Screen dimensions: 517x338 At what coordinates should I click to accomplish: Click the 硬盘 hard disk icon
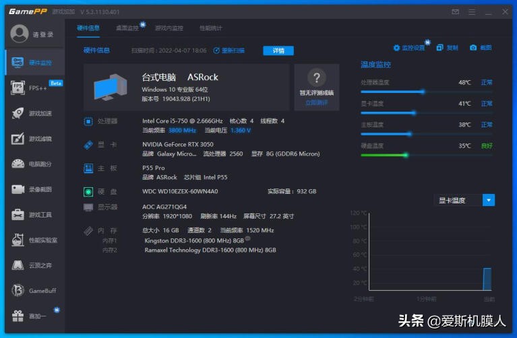pos(88,192)
